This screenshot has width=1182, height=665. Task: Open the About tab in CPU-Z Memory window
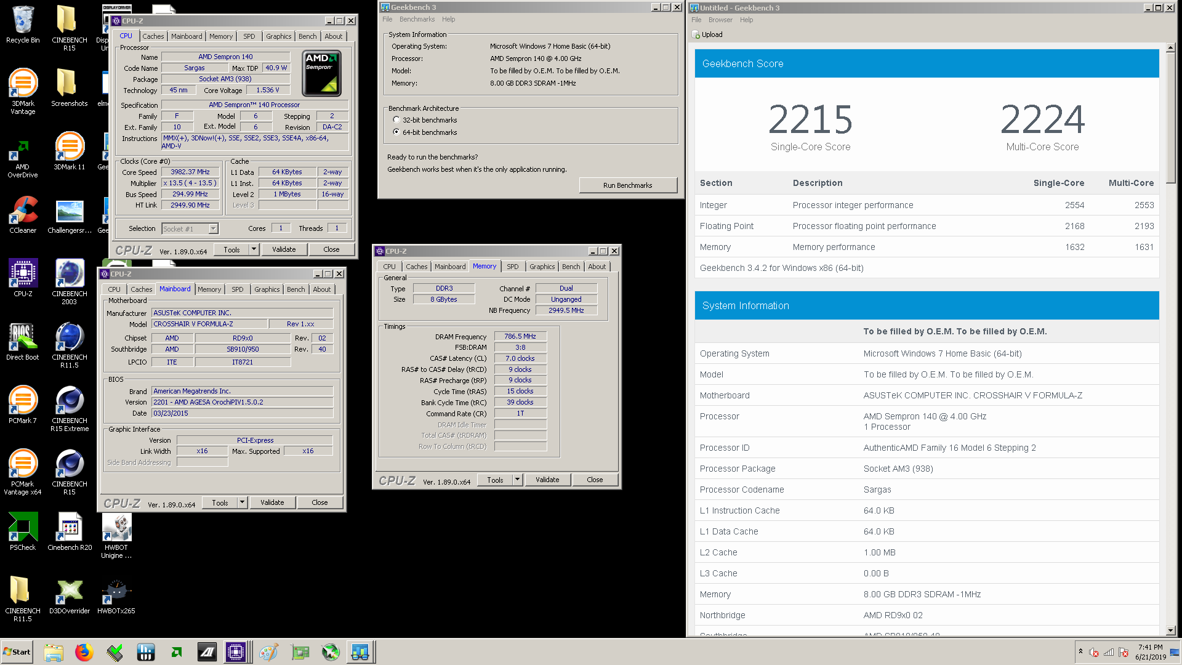(x=597, y=267)
